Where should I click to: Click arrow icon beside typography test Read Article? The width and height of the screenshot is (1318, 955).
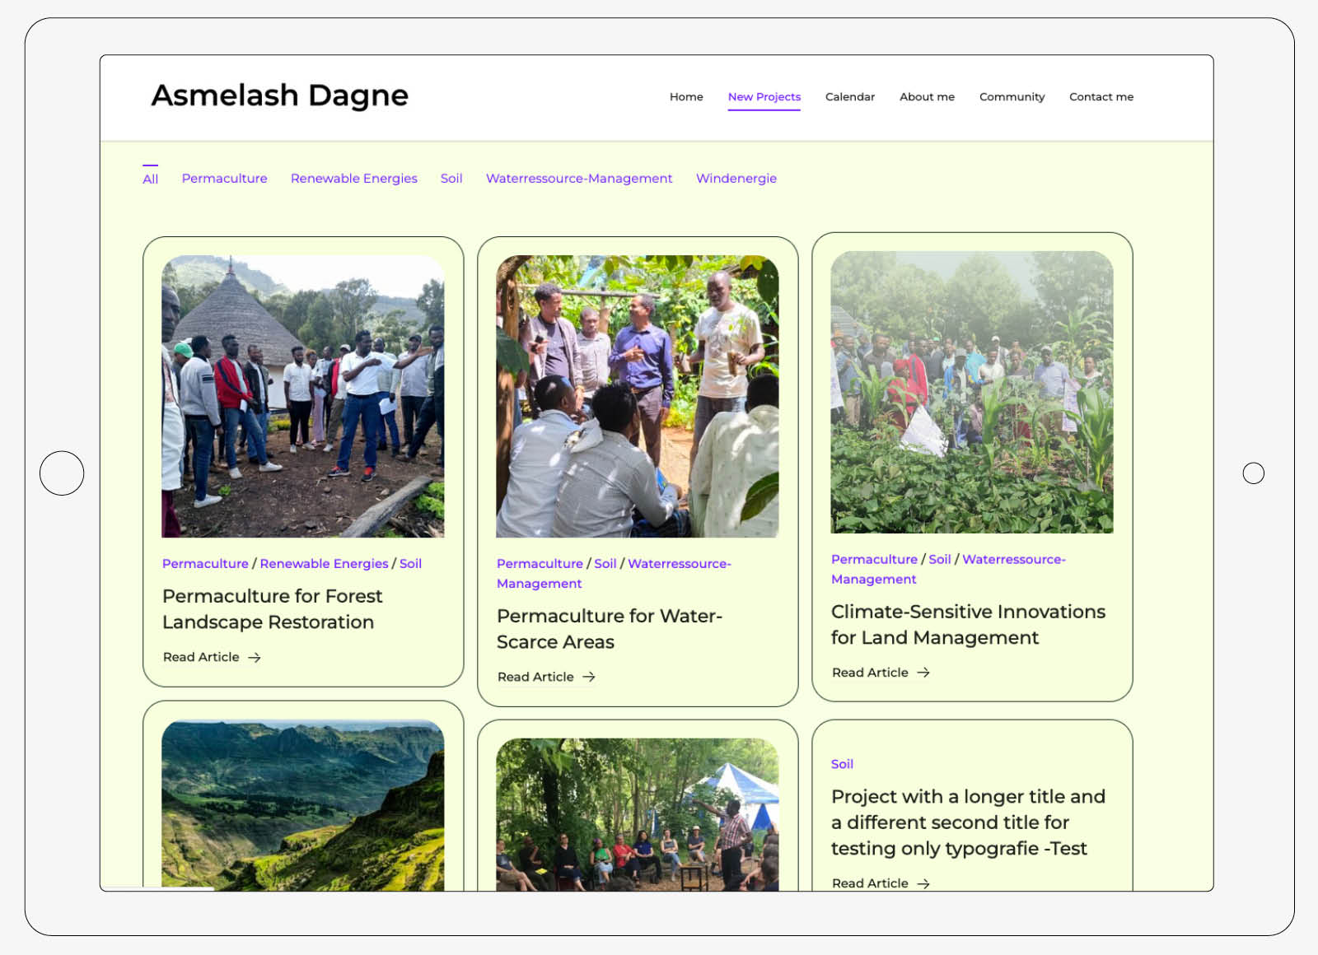923,883
